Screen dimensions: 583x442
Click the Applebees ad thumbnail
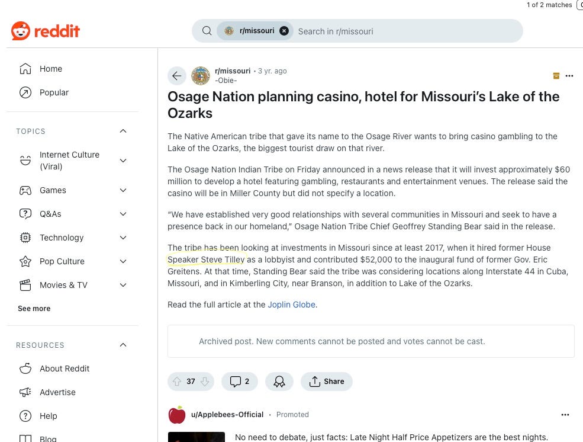(x=197, y=437)
